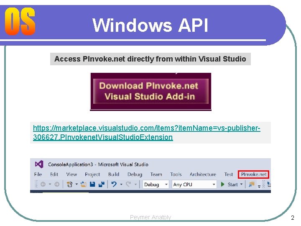
Task: Open the Debug menu
Action: 135,175
